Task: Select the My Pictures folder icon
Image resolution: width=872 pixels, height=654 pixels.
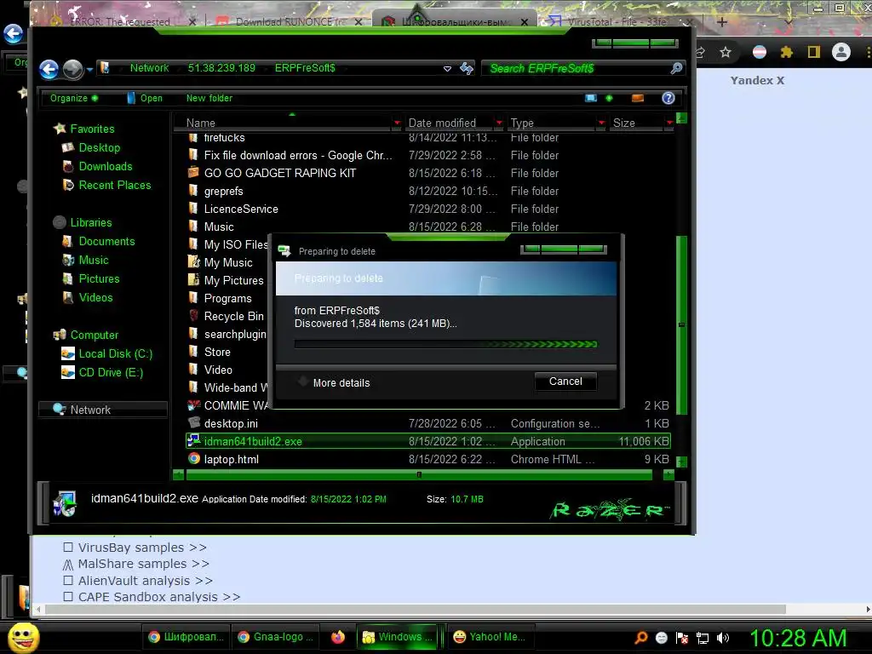Action: [x=193, y=279]
